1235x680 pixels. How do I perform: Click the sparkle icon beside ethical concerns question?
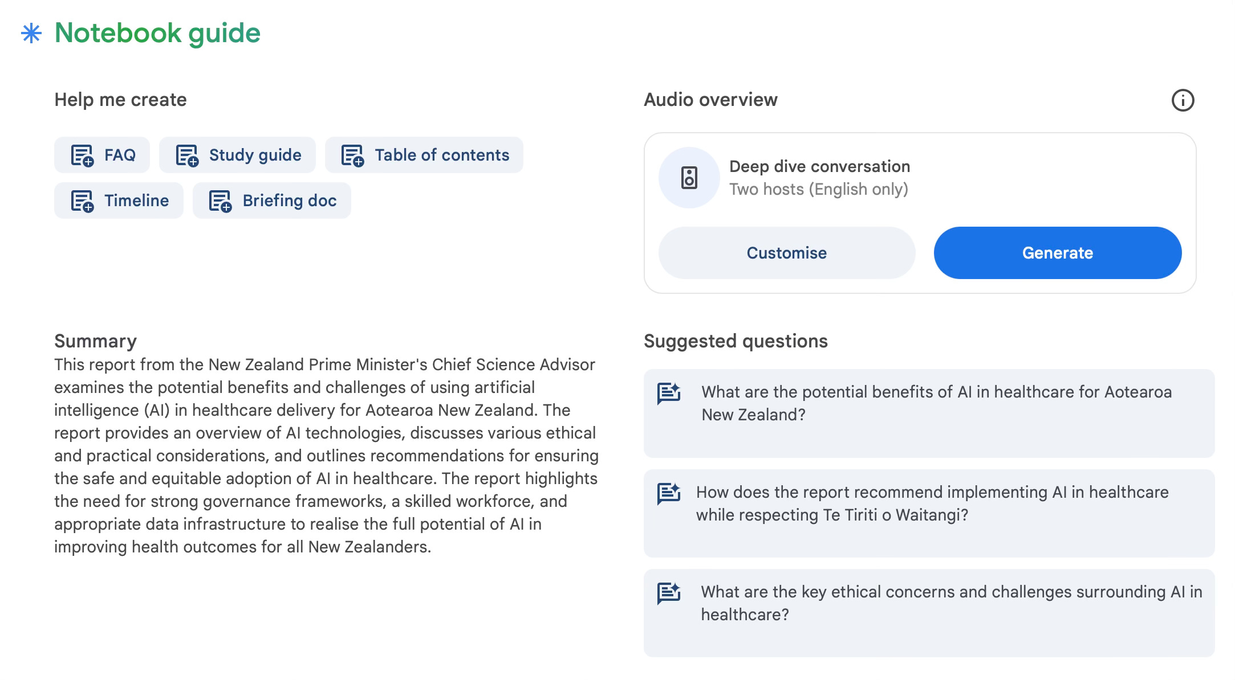[x=669, y=593]
